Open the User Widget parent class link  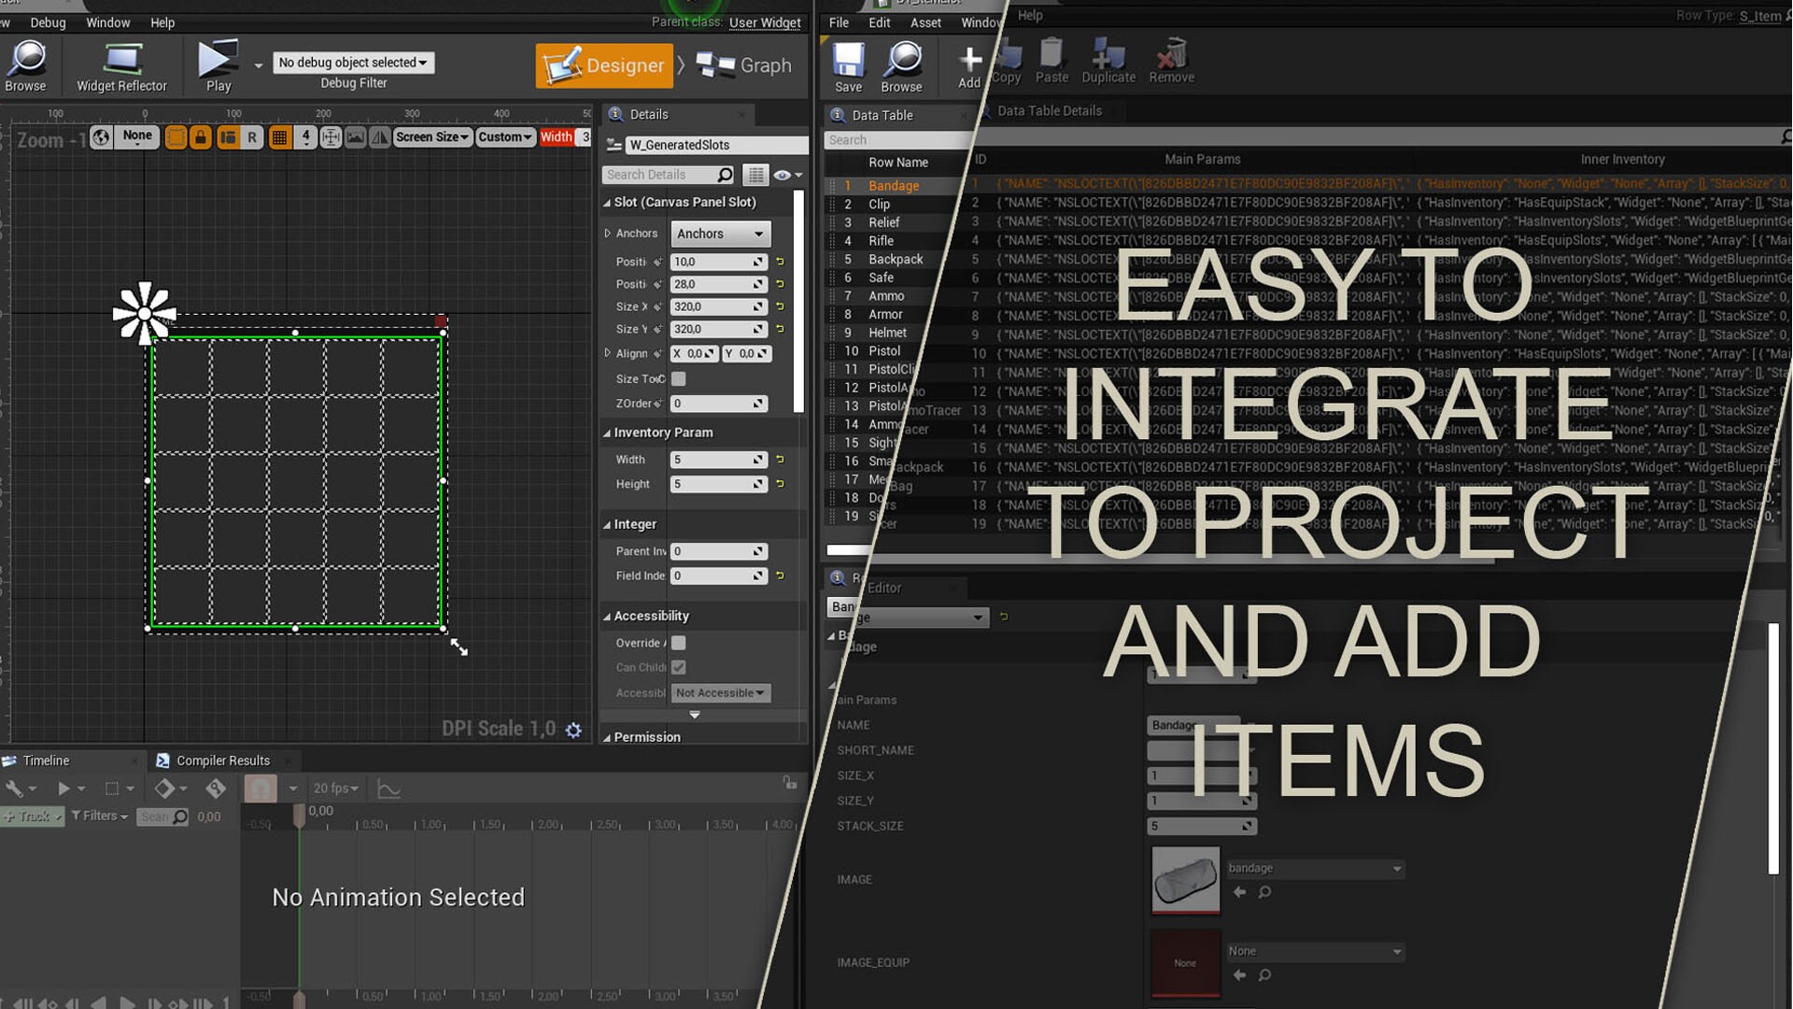[765, 22]
